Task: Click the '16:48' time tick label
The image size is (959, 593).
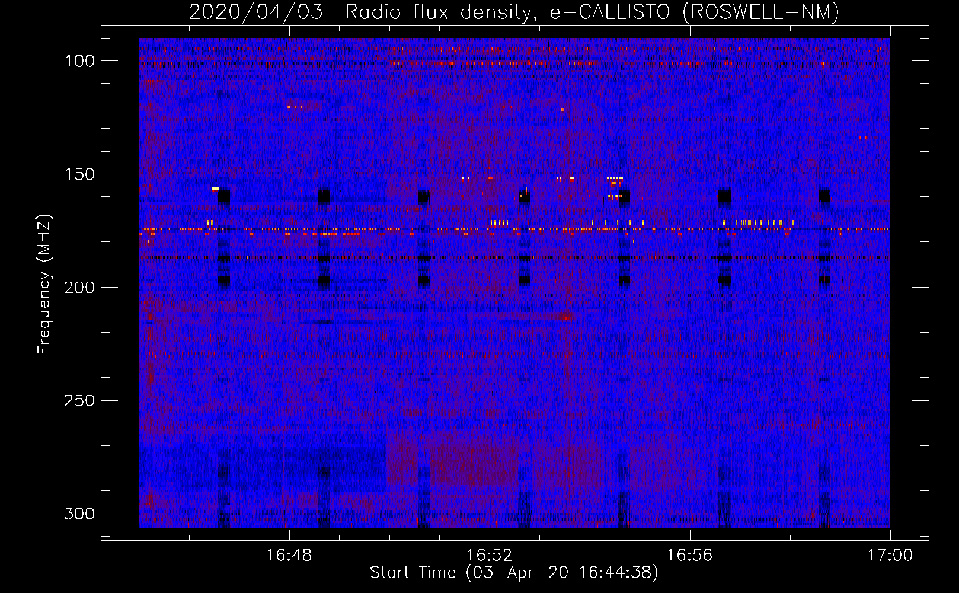Action: tap(289, 556)
